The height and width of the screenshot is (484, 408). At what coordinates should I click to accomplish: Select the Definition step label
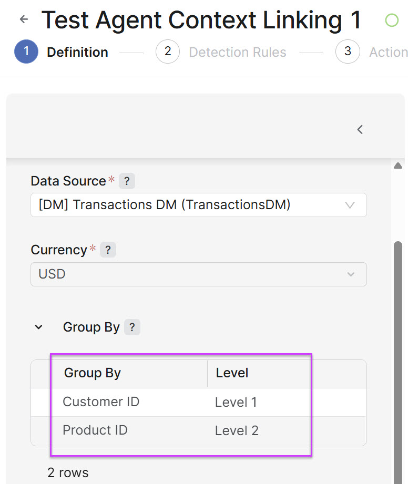coord(77,53)
